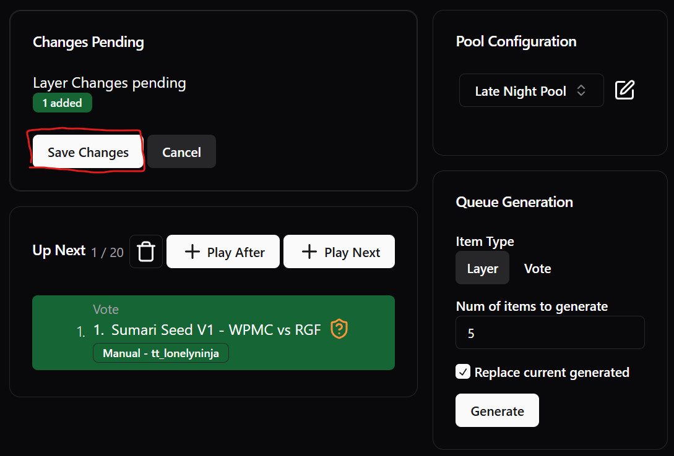Focus the Num of items to generate field
Screen dimensions: 674x456
[550, 333]
